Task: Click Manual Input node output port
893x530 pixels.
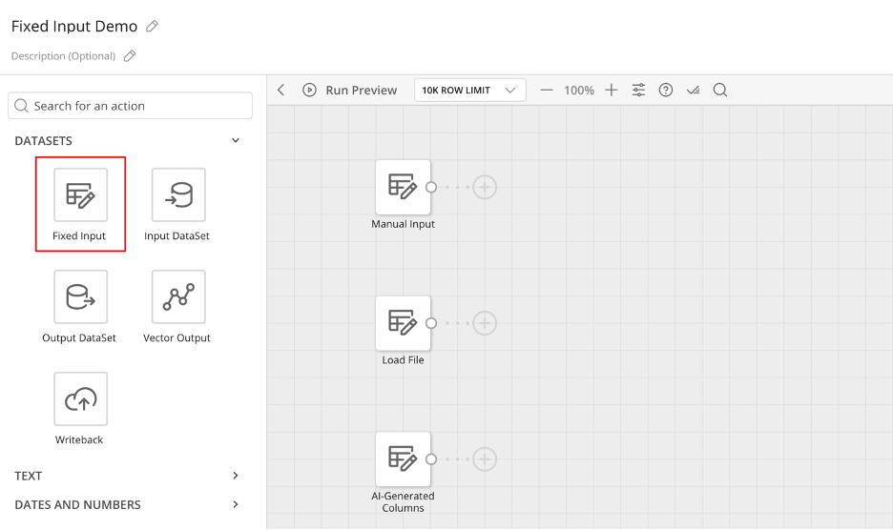Action: tap(431, 187)
